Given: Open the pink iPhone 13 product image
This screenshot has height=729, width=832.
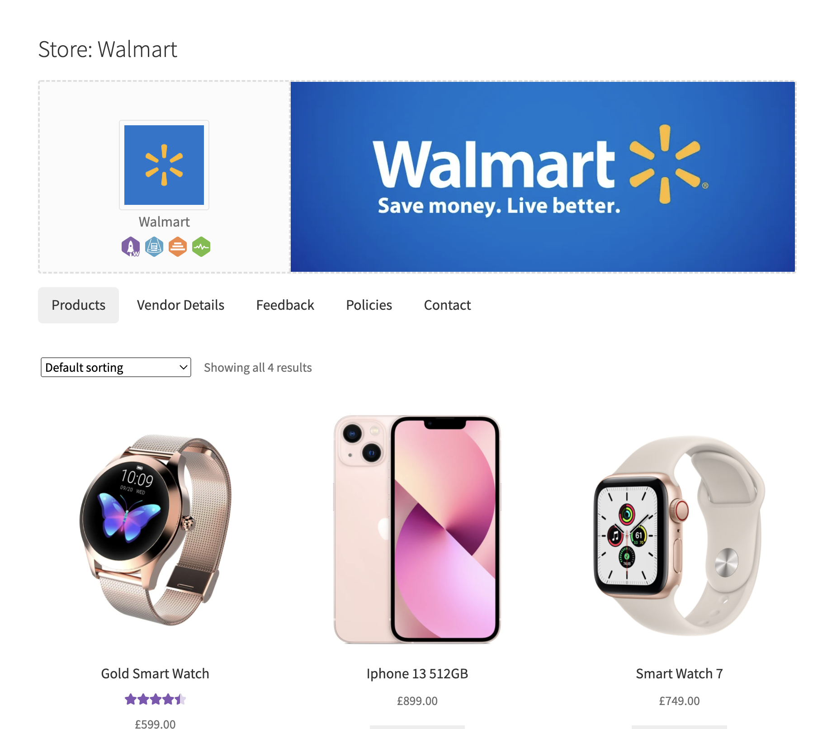Looking at the screenshot, I should pyautogui.click(x=417, y=530).
